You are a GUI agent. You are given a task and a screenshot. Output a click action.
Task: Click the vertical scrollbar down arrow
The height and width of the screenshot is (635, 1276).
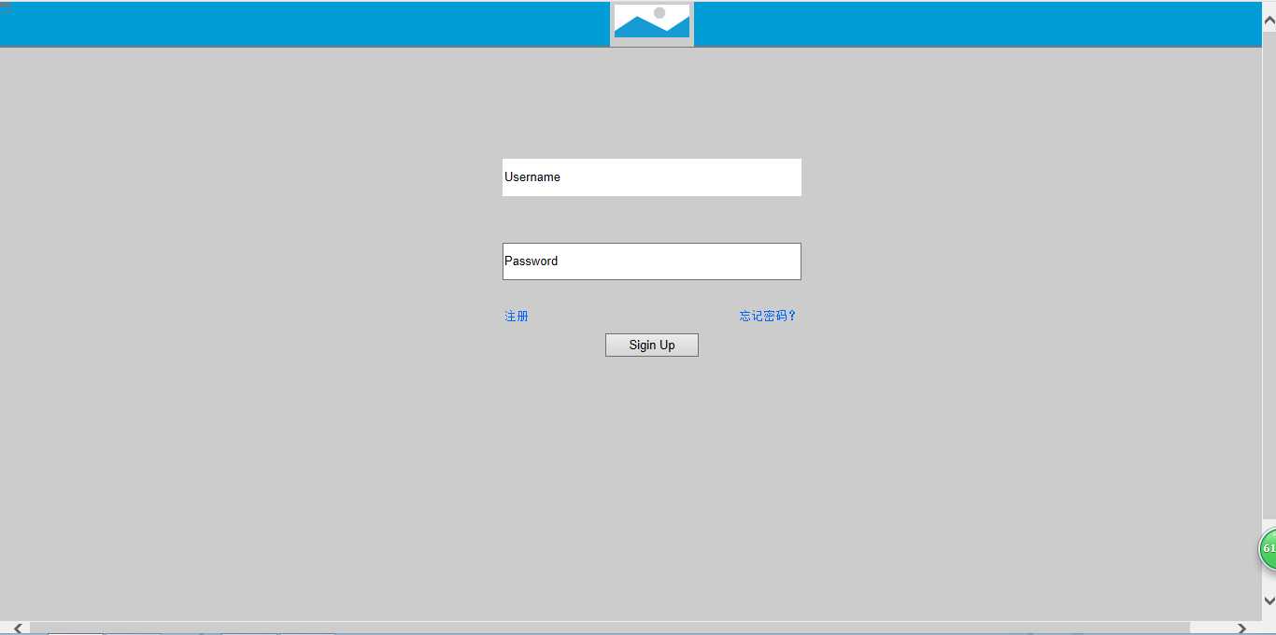click(x=1269, y=600)
